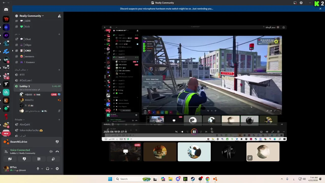Screen dimensions: 325x183
Task: Open the Yaru server icon
Action: click(x=6, y=68)
